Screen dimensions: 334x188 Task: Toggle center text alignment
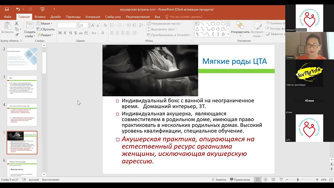pyautogui.click(x=117, y=33)
